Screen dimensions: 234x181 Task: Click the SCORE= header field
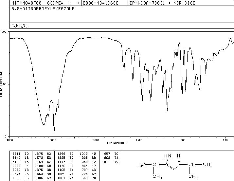[63, 3]
